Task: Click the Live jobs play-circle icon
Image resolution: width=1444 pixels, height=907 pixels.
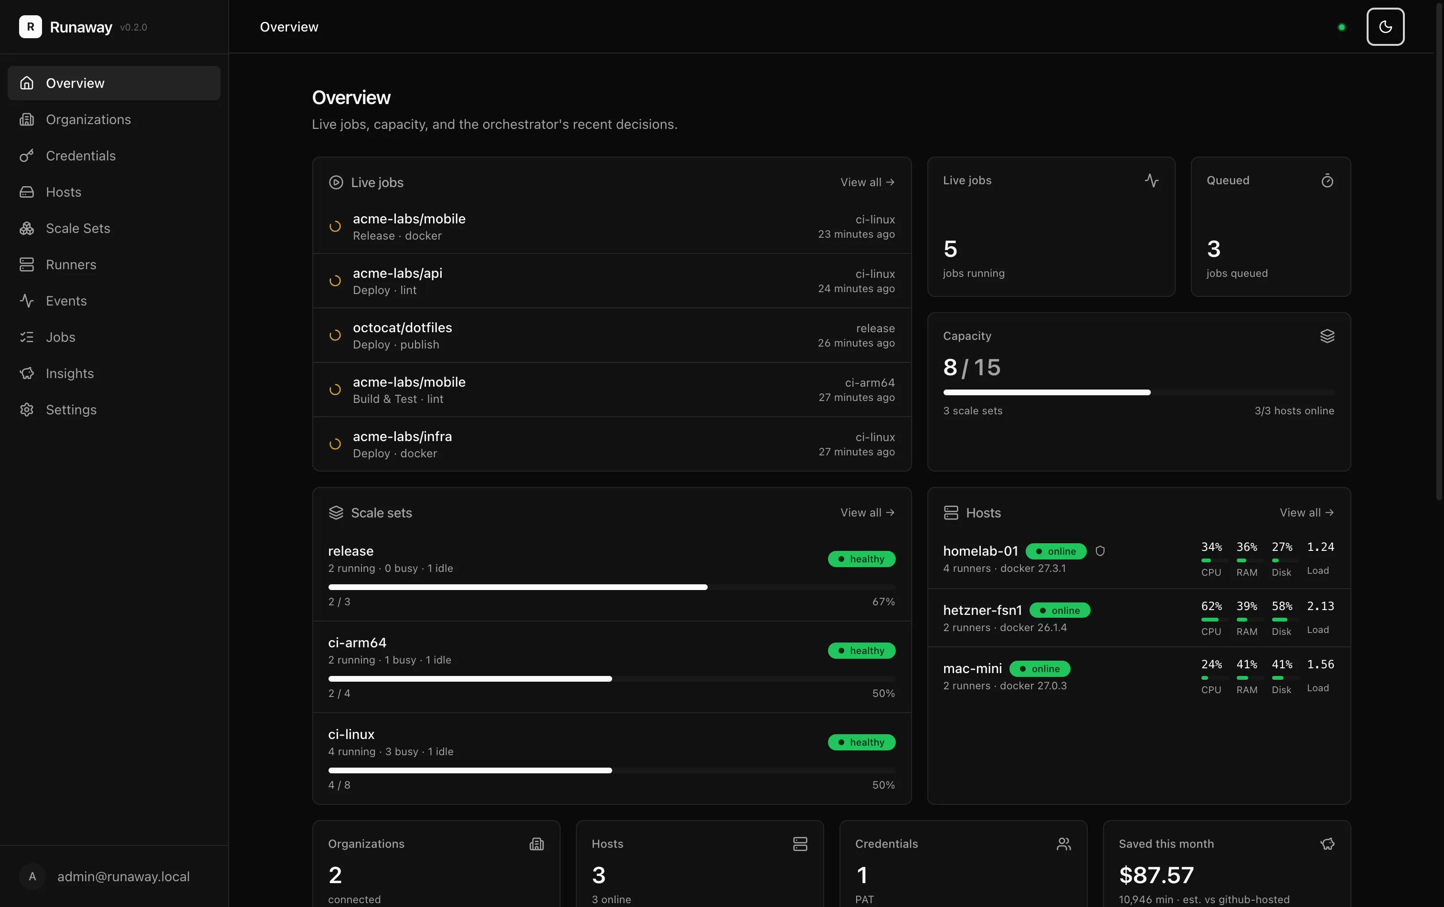Action: tap(336, 182)
